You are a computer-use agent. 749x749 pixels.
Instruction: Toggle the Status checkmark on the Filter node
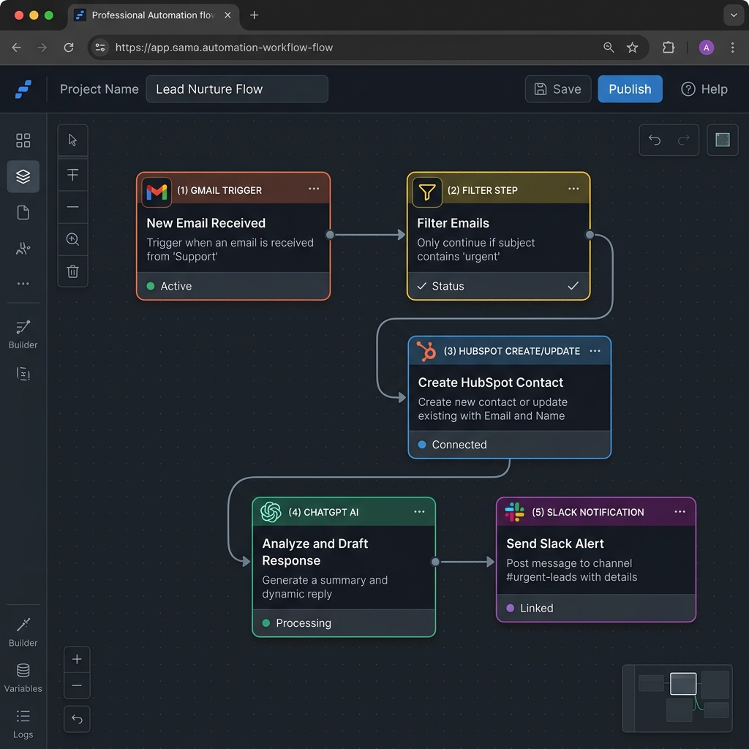click(573, 286)
